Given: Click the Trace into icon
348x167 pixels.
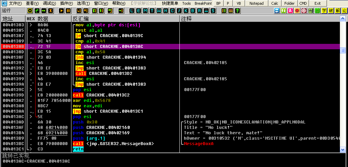Looking at the screenshot, I should tap(95, 10).
